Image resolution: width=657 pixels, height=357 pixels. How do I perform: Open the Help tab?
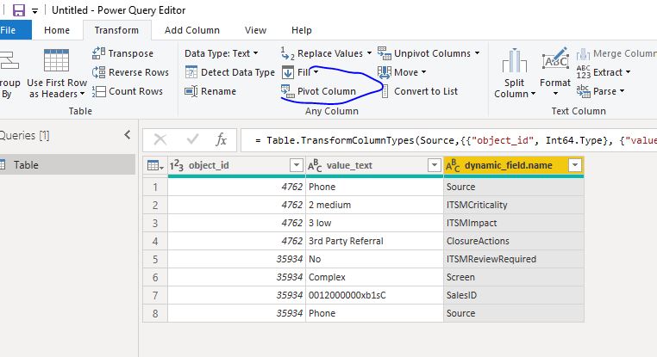coord(302,30)
